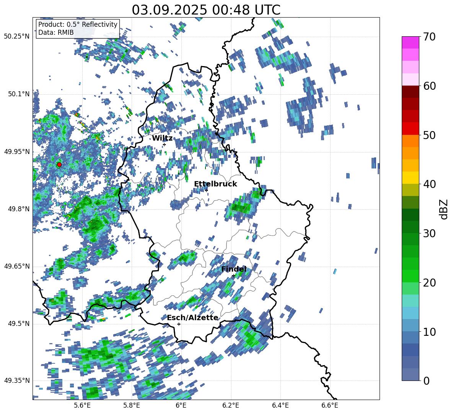453x413 pixels.
Task: Click the 5.6°E longitude label
Action: click(82, 405)
